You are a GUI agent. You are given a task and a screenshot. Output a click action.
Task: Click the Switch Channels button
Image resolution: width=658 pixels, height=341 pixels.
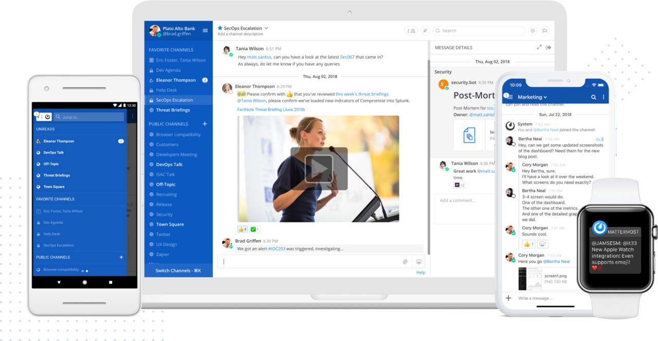click(x=178, y=271)
